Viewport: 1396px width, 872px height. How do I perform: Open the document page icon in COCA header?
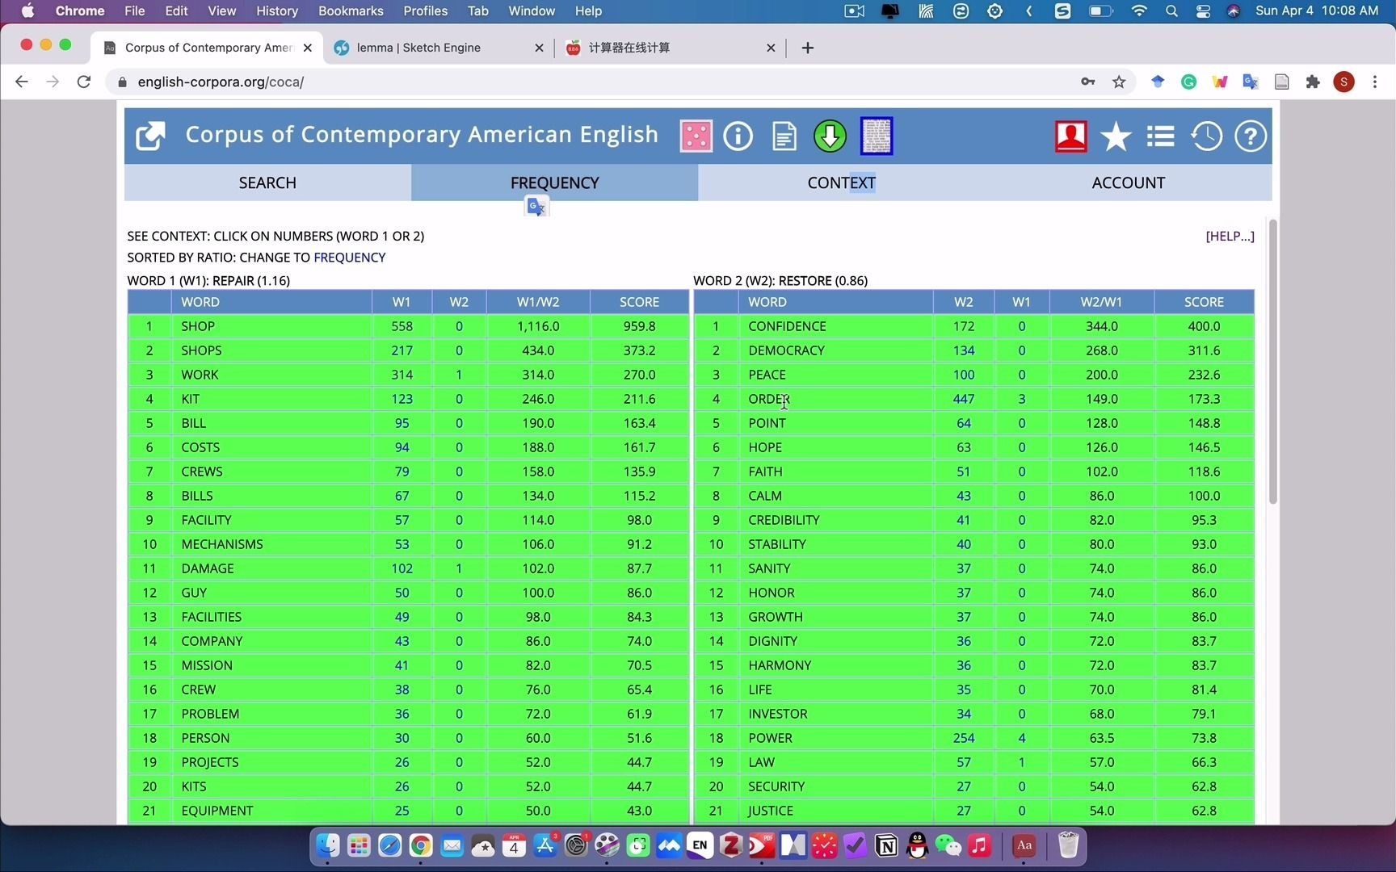pyautogui.click(x=784, y=136)
